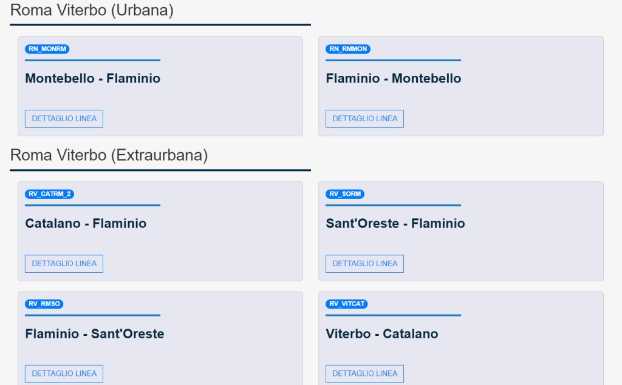This screenshot has width=622, height=385.
Task: Select the Catalano - Flaminio card title
Action: (86, 223)
